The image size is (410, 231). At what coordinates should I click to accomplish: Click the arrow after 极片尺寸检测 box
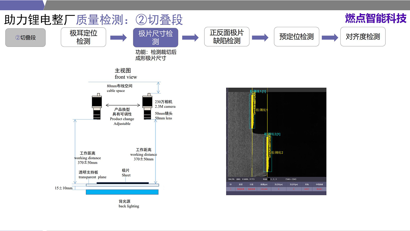[x=190, y=37]
